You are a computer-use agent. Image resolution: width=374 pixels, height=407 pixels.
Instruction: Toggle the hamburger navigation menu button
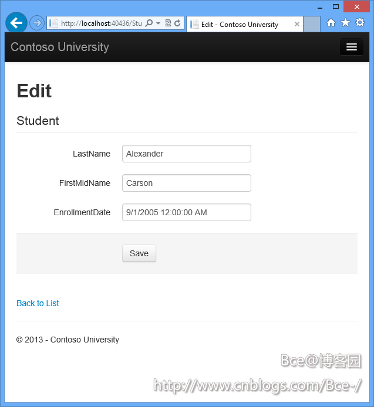point(351,47)
